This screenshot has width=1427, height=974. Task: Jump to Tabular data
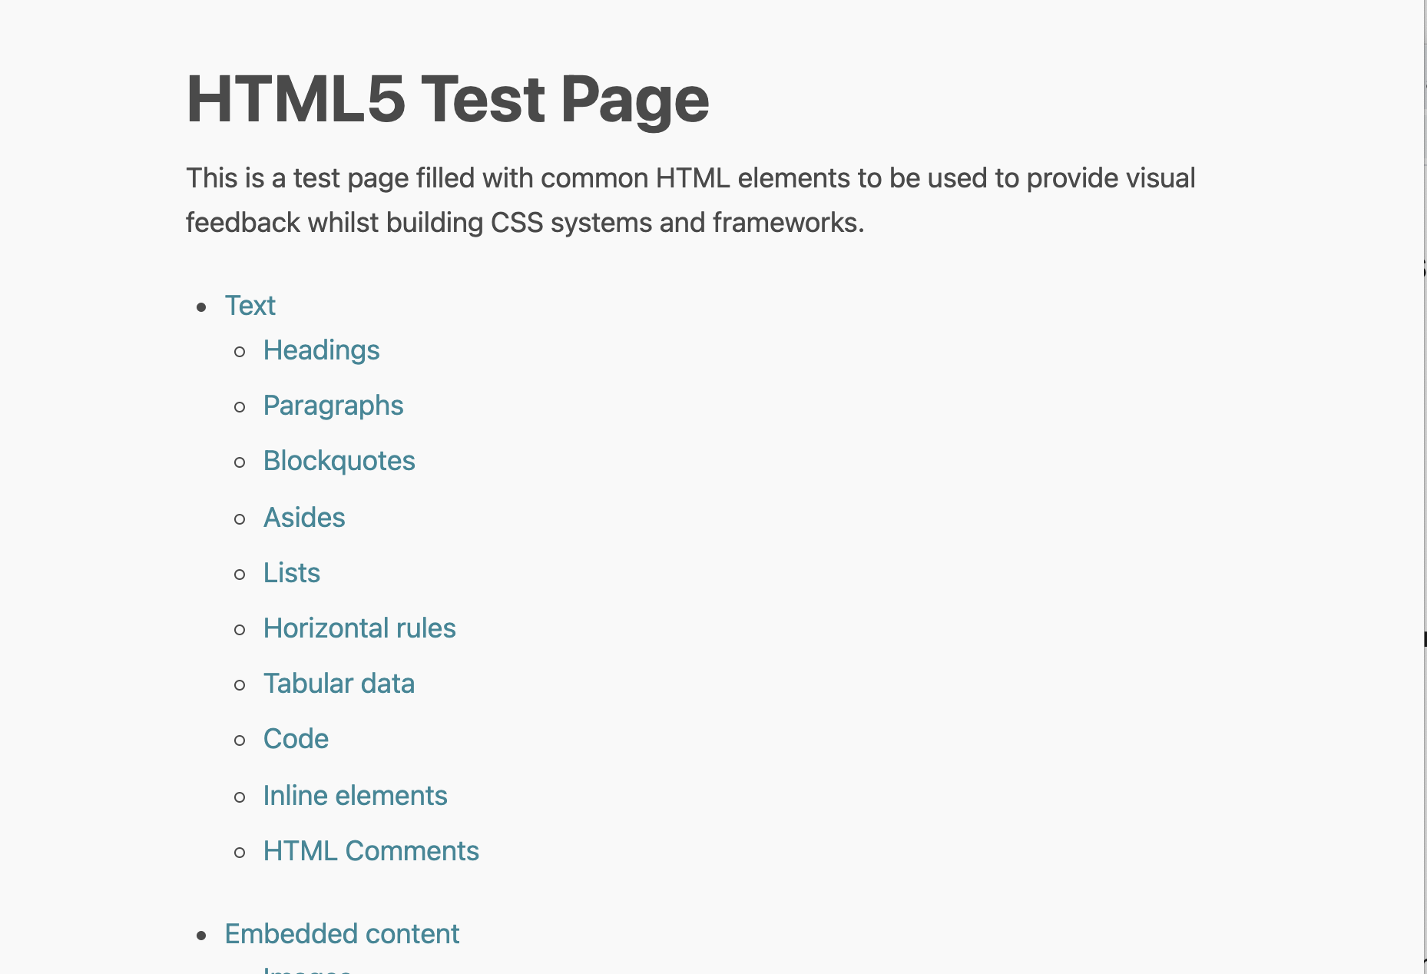pyautogui.click(x=339, y=684)
